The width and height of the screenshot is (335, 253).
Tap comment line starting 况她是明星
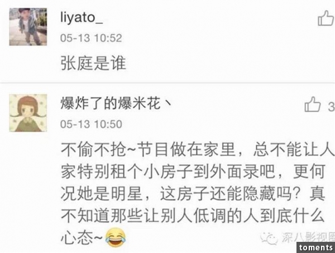coord(193,194)
